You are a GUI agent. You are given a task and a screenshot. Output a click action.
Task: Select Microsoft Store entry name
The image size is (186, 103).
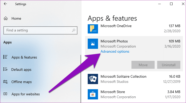click(113, 92)
